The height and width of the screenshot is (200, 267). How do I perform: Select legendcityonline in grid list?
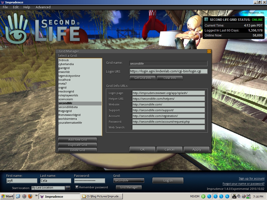click(x=80, y=76)
